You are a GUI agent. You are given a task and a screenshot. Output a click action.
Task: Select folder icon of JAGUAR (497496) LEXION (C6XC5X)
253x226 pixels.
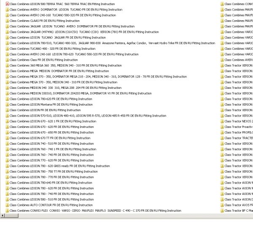point(7,32)
